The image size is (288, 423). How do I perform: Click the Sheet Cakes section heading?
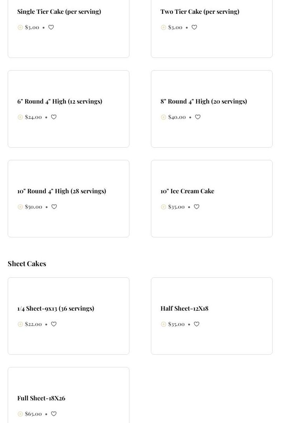click(x=27, y=263)
